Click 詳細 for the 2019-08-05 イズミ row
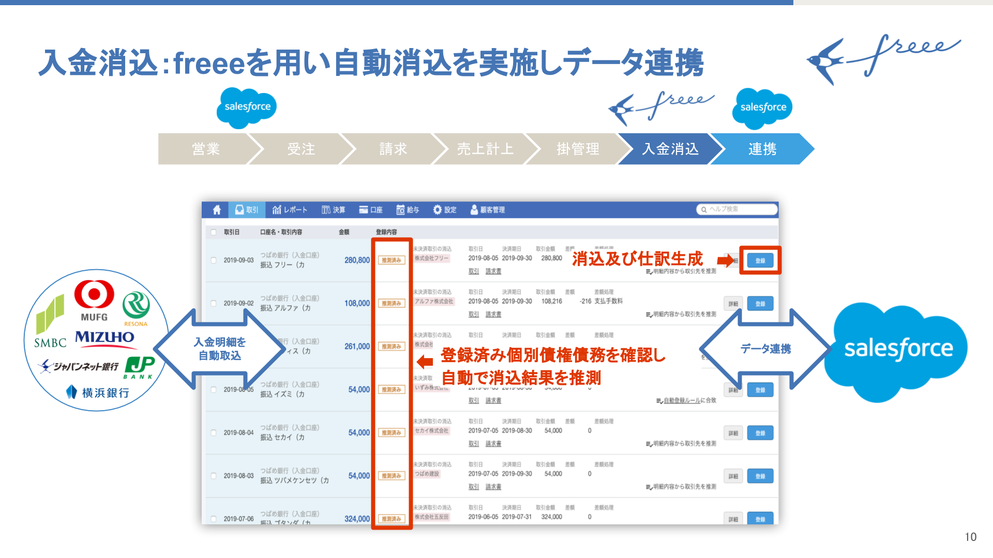This screenshot has width=993, height=558. [733, 390]
